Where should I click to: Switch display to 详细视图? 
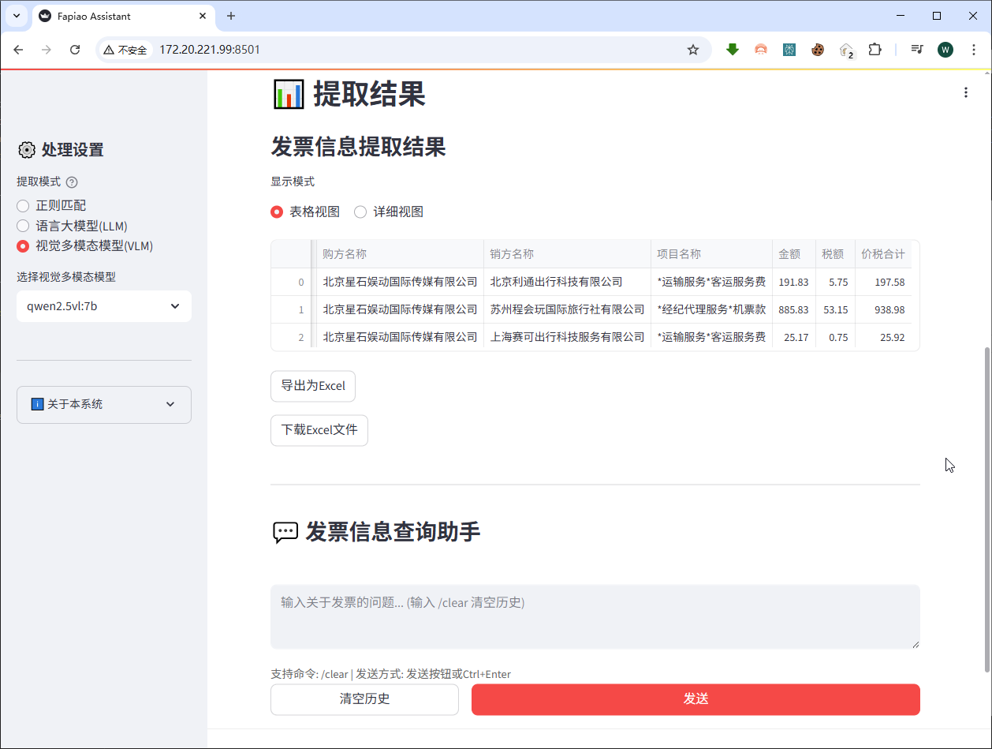(360, 211)
